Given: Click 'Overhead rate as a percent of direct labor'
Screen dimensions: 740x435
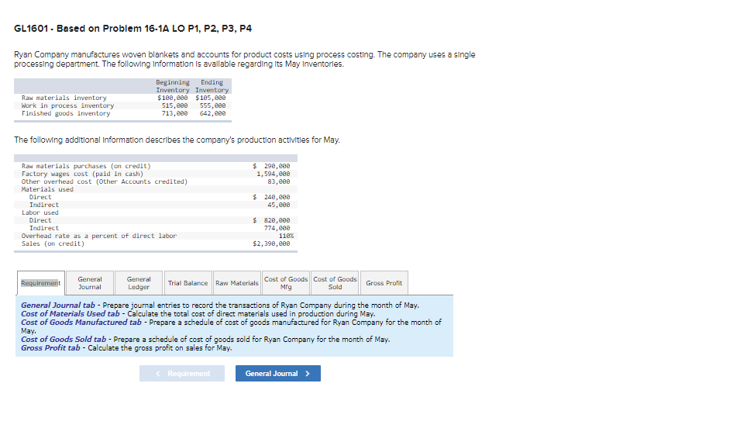Looking at the screenshot, I should click(x=99, y=236).
